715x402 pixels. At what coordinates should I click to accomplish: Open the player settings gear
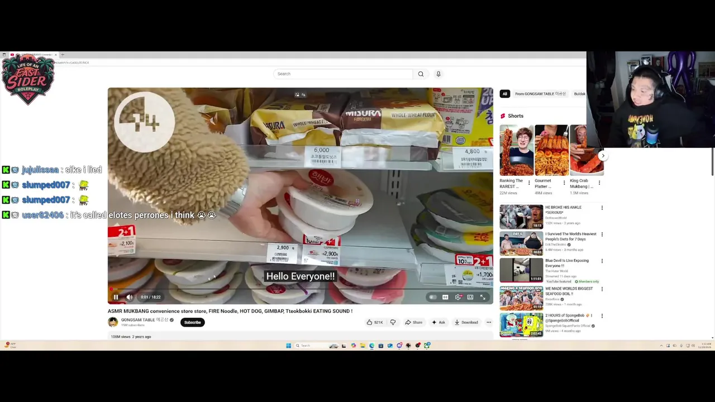(457, 297)
